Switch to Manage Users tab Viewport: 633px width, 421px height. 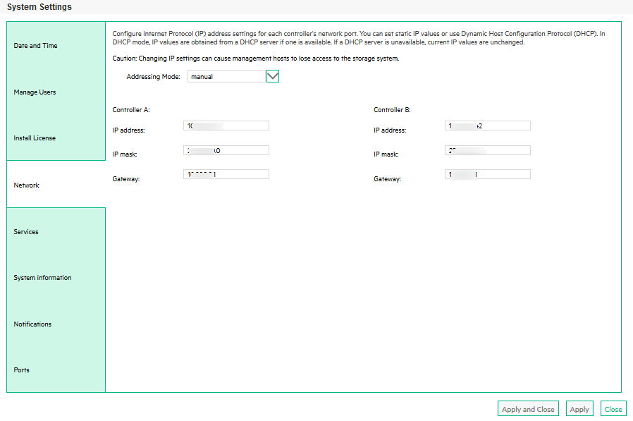[x=35, y=92]
